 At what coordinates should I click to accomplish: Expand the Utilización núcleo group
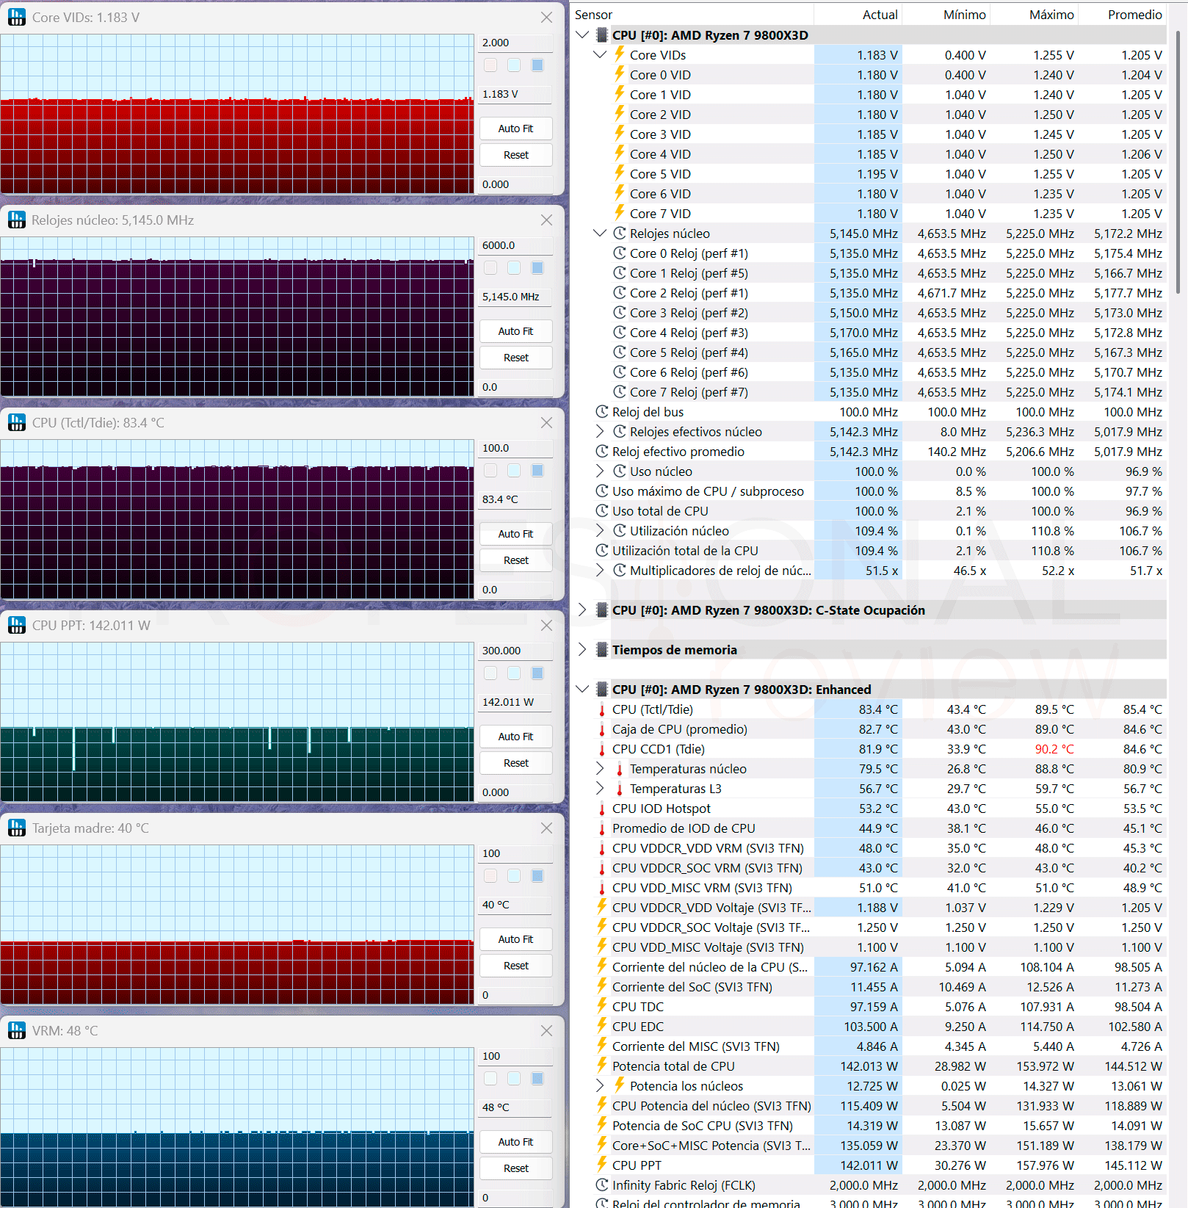click(x=600, y=530)
